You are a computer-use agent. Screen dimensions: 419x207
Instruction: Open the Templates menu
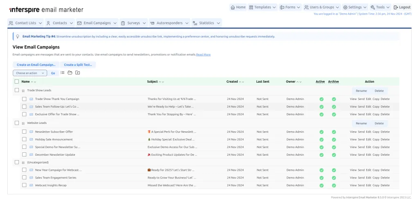262,7
